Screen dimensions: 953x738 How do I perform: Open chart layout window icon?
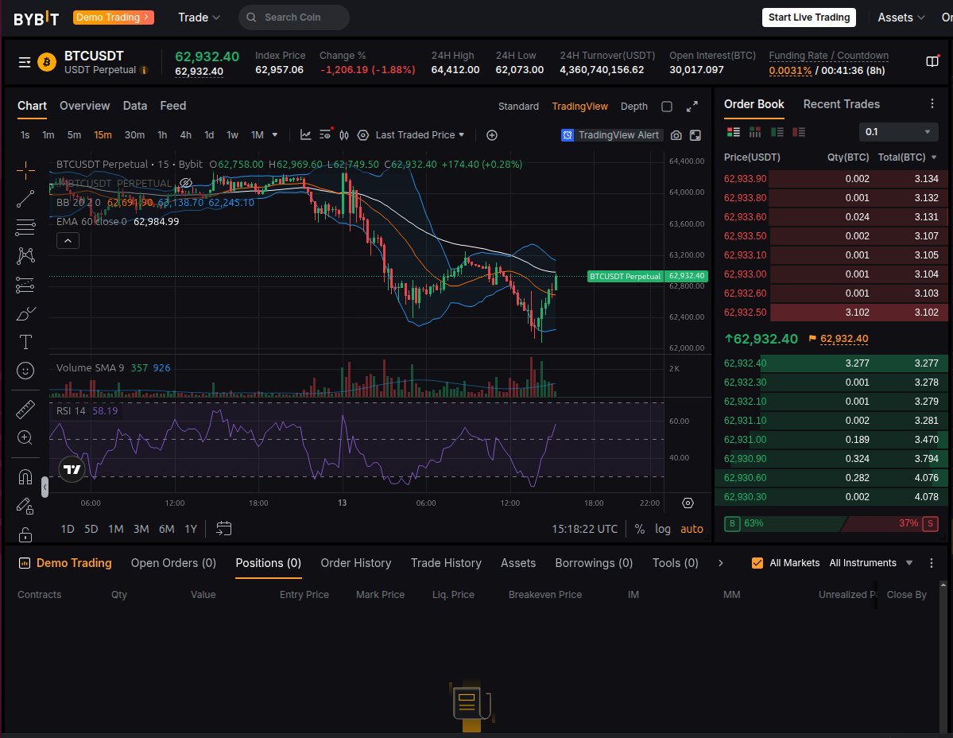(695, 135)
